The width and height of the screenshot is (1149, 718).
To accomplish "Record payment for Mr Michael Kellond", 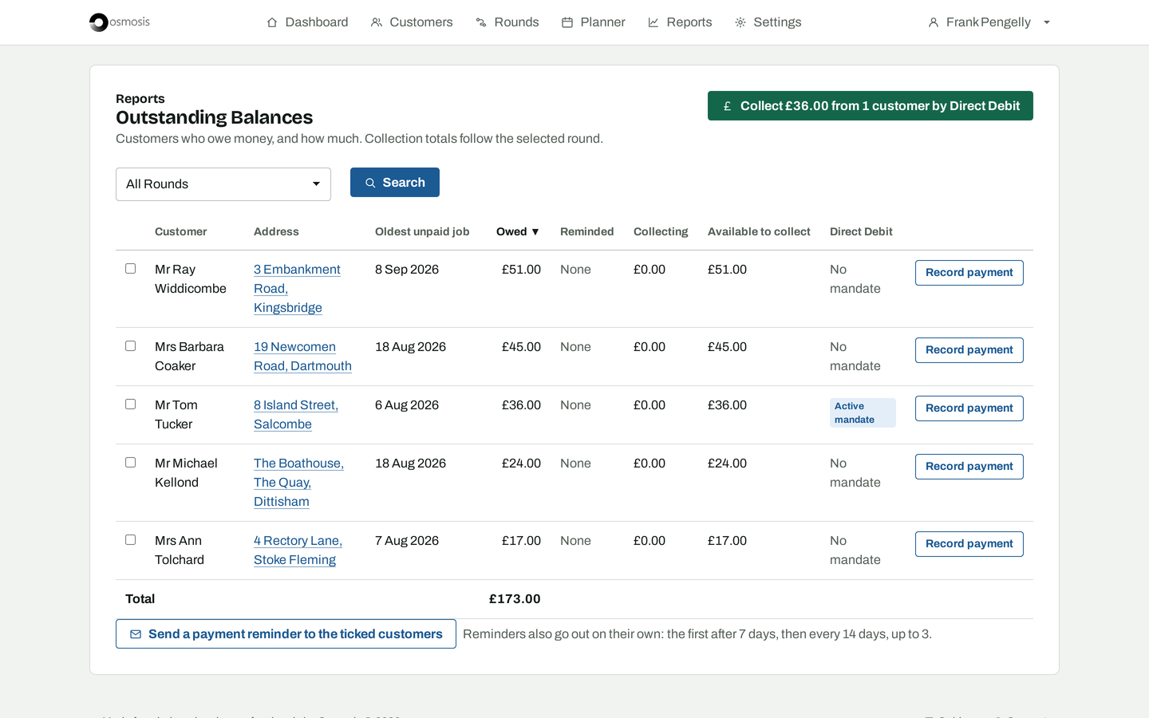I will [969, 467].
